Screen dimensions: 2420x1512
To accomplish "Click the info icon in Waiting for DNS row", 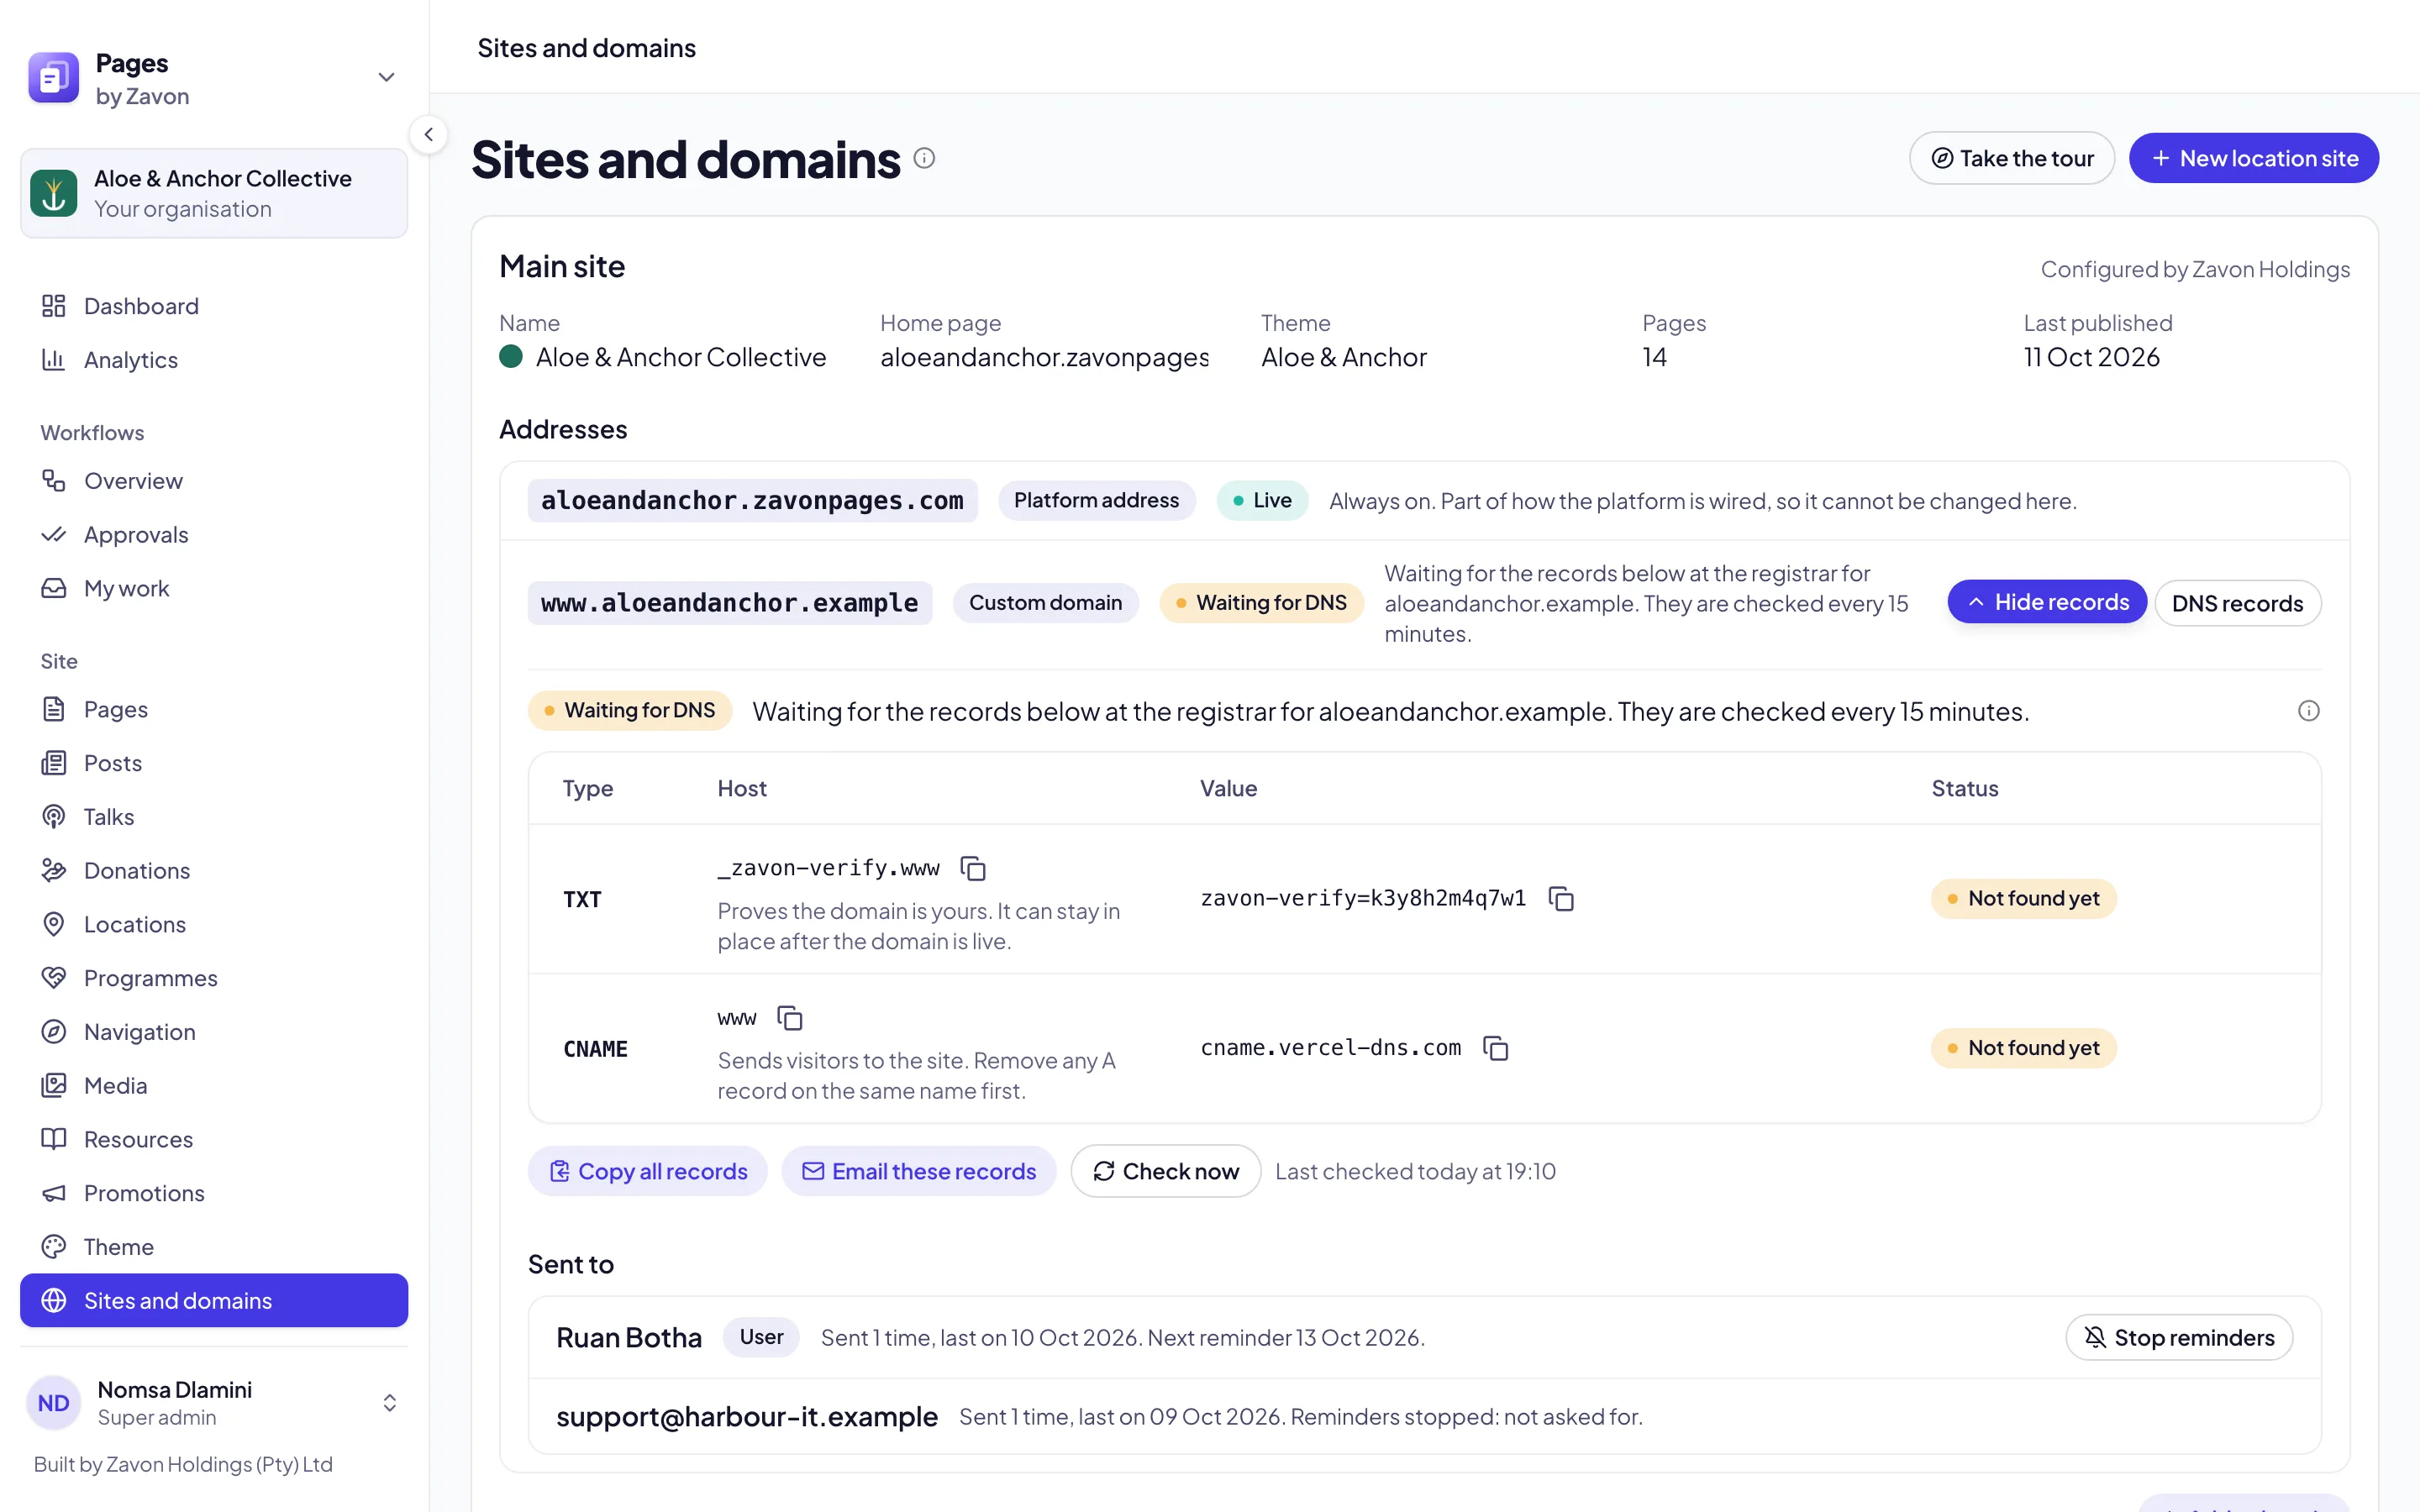I will coord(2308,711).
